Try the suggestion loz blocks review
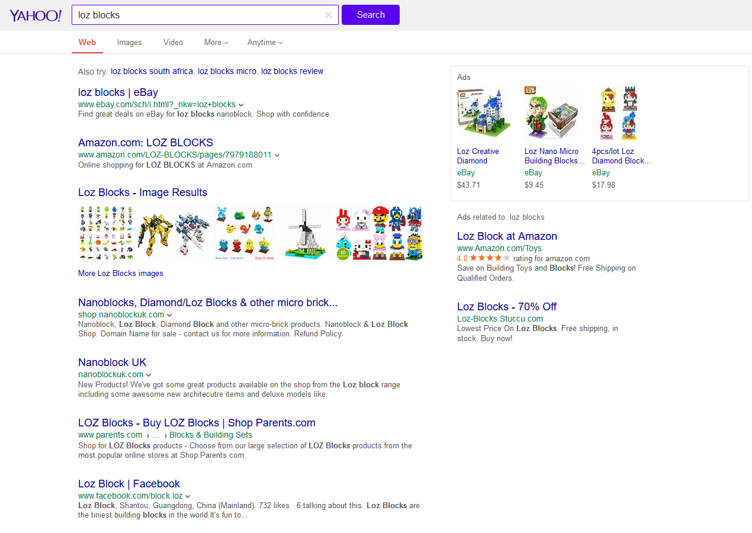 pos(292,71)
